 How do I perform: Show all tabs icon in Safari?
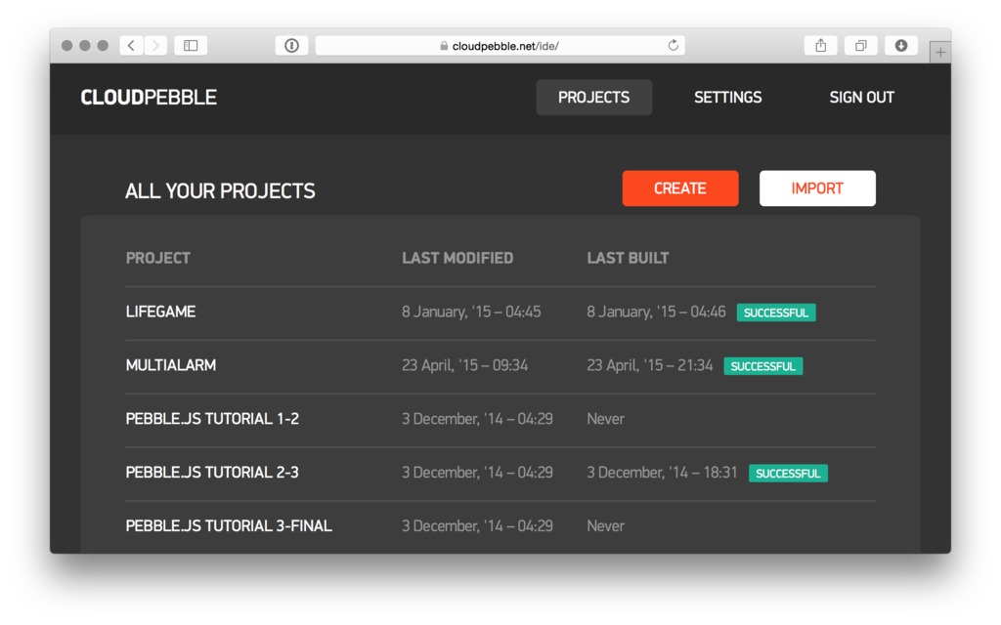(861, 45)
